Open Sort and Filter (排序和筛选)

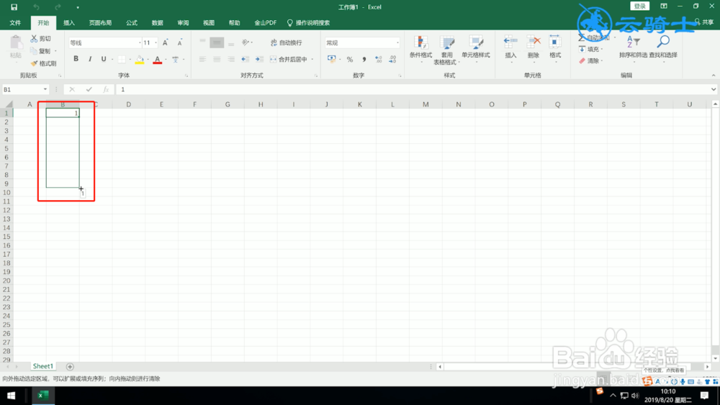pos(633,47)
